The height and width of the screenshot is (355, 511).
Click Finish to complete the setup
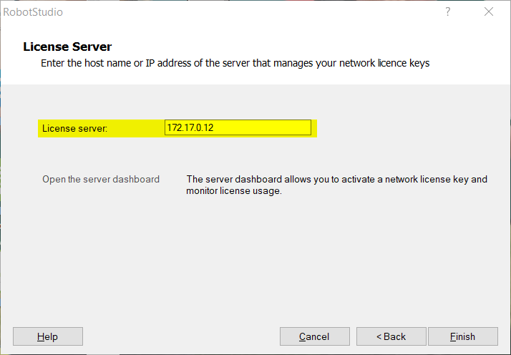(463, 336)
